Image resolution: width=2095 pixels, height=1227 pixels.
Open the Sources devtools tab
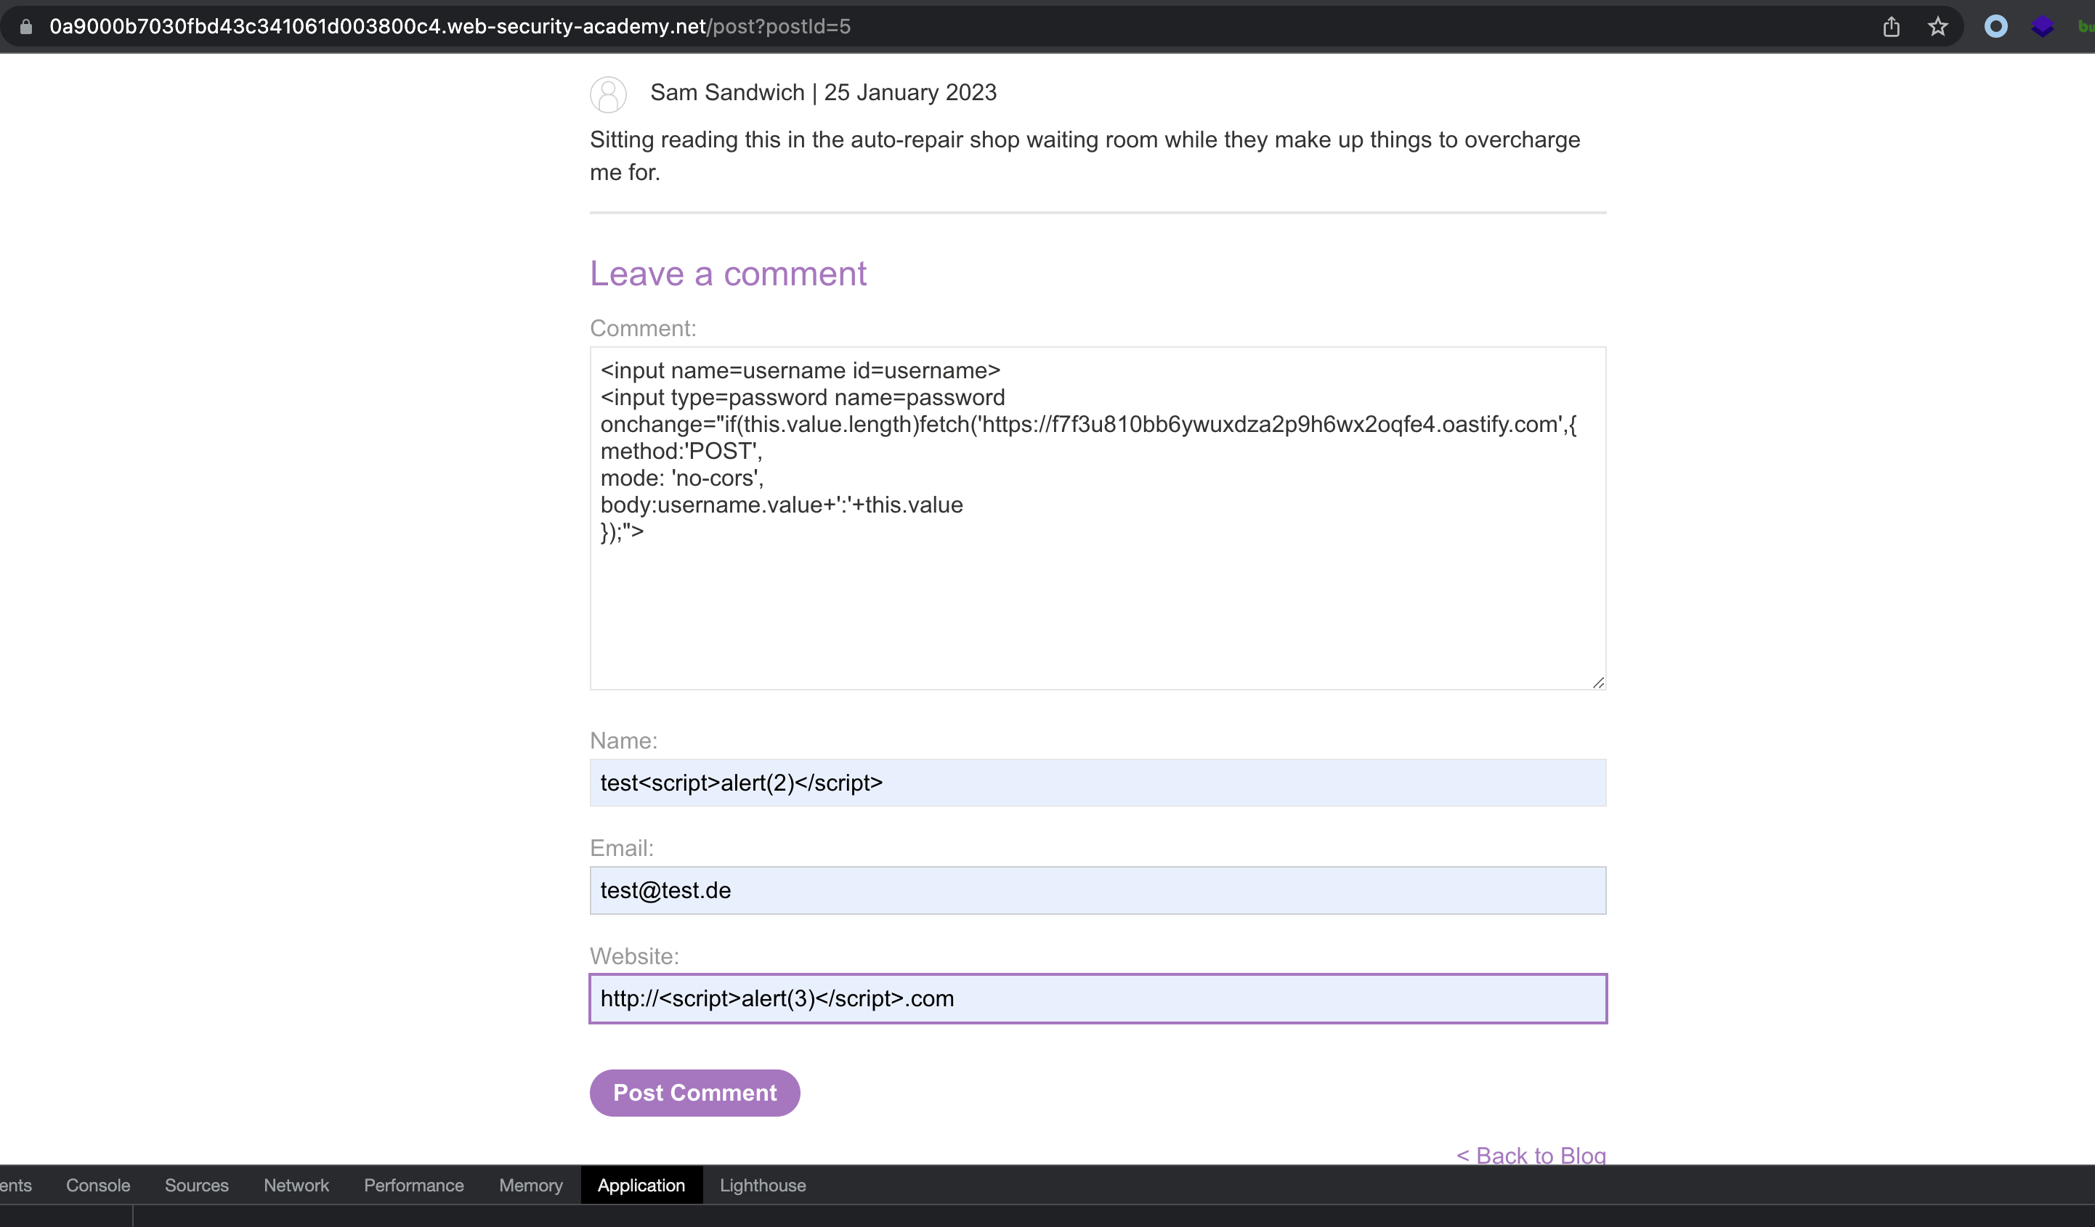[x=196, y=1186]
